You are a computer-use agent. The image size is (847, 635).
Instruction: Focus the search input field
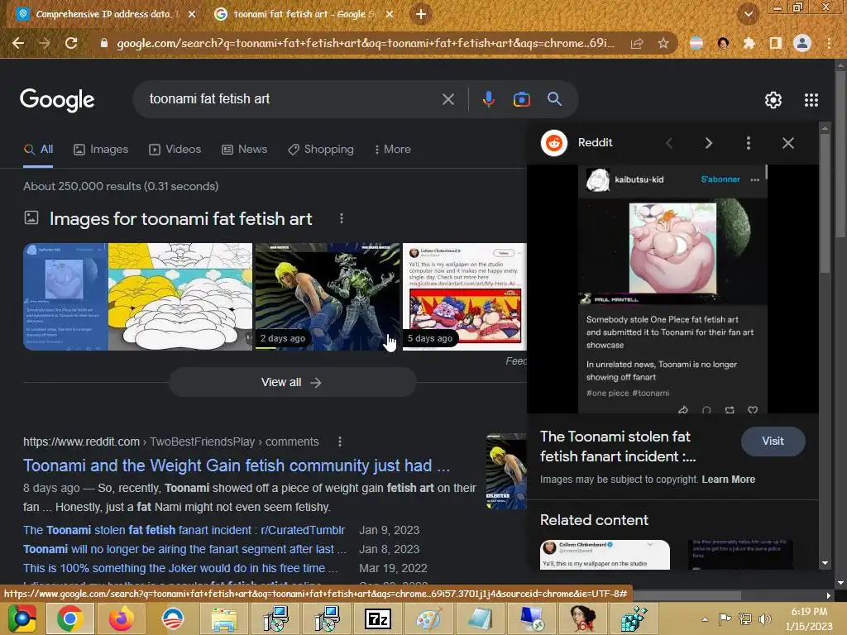pyautogui.click(x=292, y=99)
